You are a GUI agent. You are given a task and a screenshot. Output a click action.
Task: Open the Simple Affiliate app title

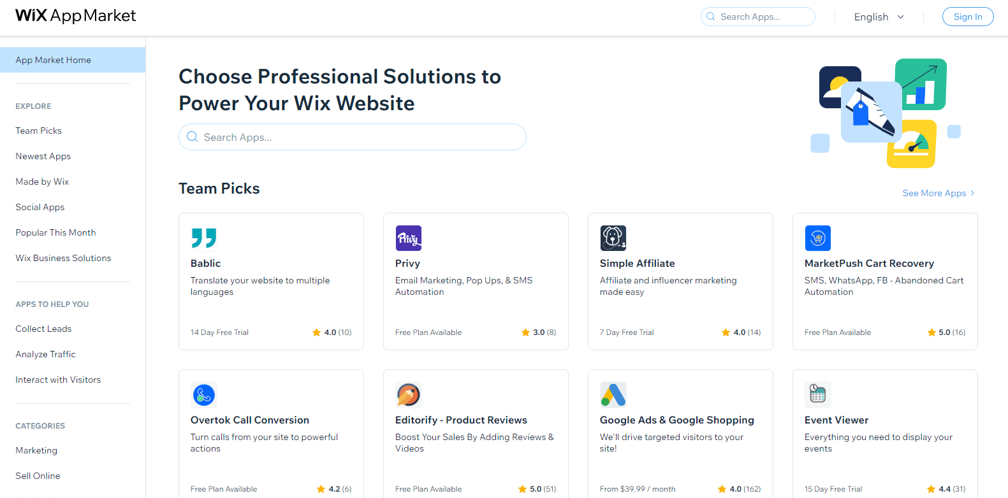click(x=638, y=263)
